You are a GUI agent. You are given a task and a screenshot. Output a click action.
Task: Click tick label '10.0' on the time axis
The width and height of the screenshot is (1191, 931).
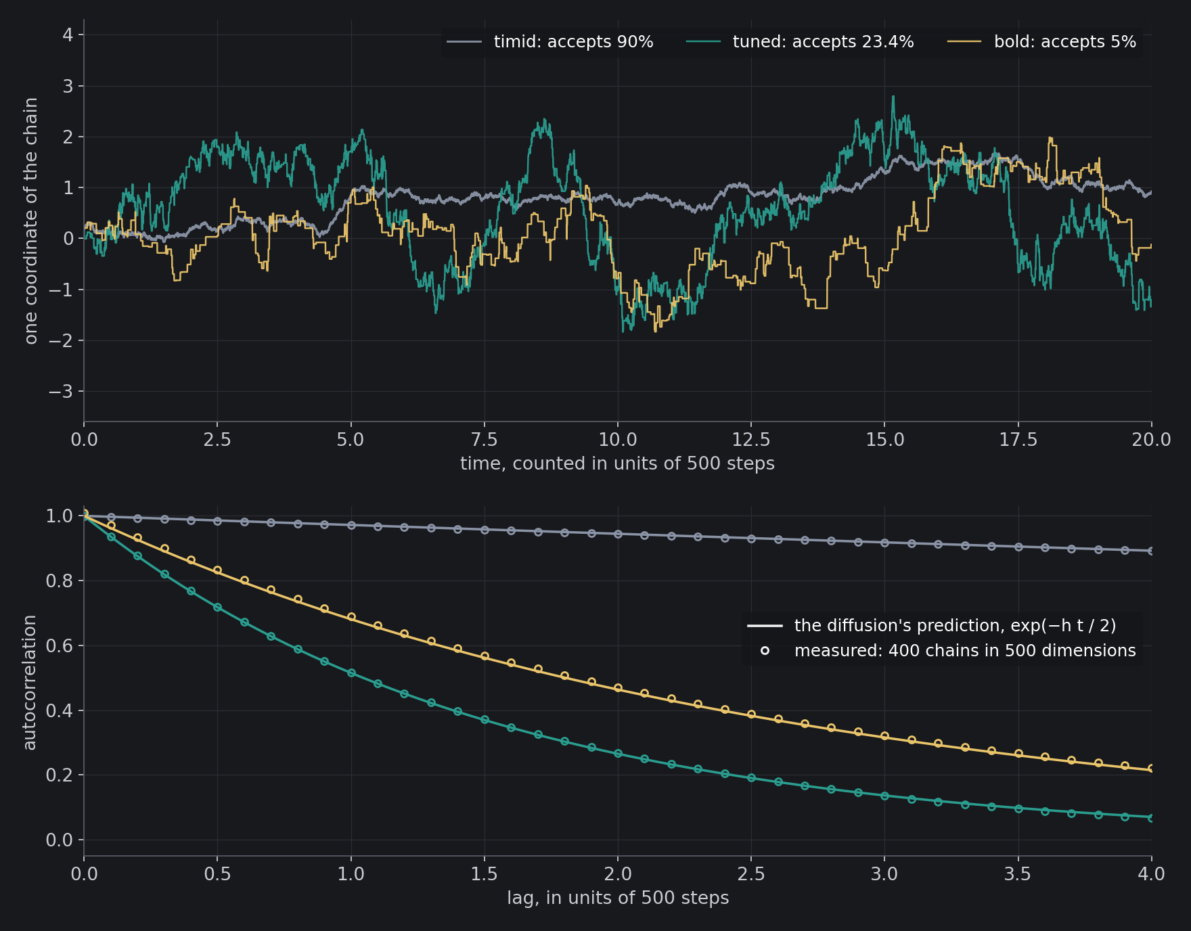[618, 440]
